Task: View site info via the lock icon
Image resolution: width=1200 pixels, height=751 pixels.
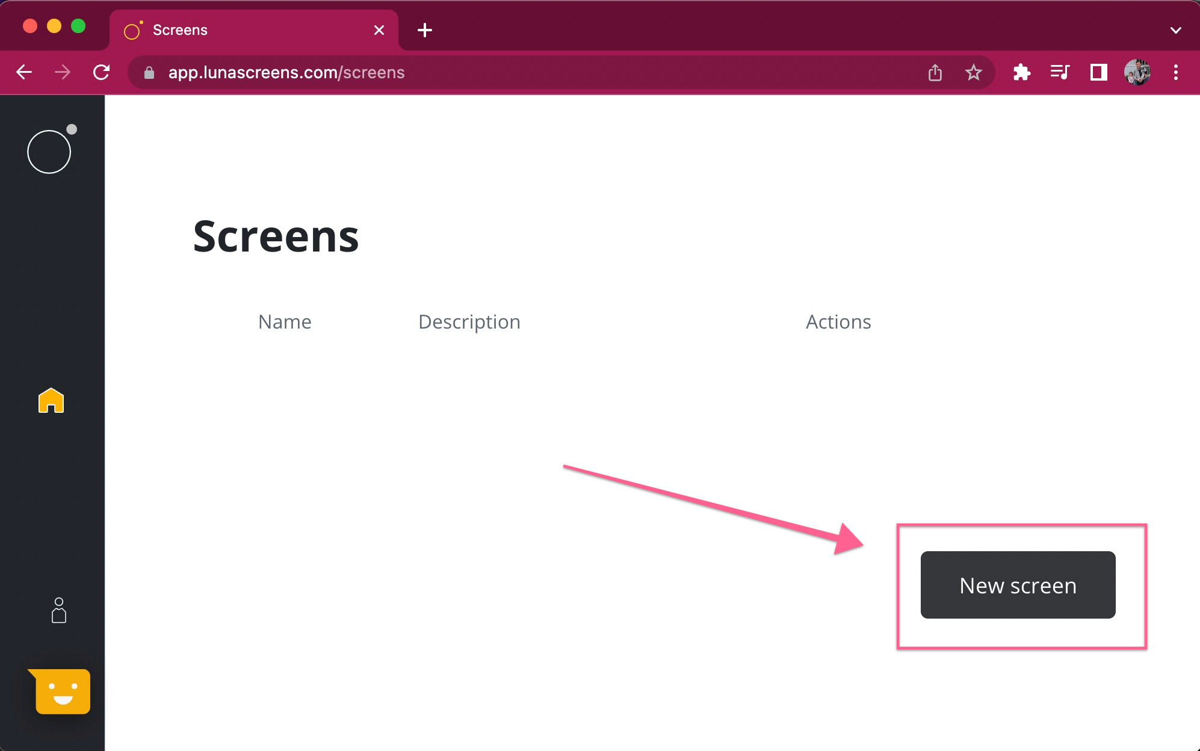Action: point(149,73)
